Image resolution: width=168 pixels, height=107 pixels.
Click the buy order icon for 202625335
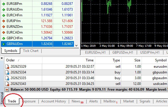pos(7,78)
